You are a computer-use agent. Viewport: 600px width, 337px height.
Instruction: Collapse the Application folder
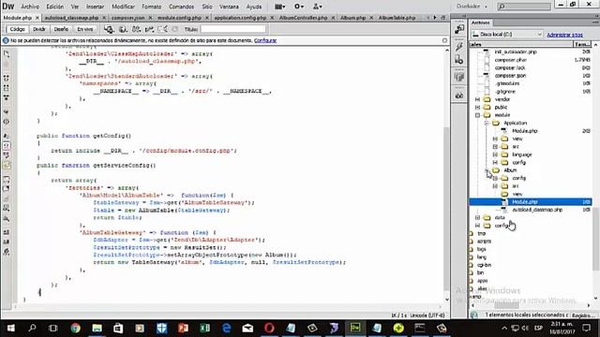(x=487, y=123)
